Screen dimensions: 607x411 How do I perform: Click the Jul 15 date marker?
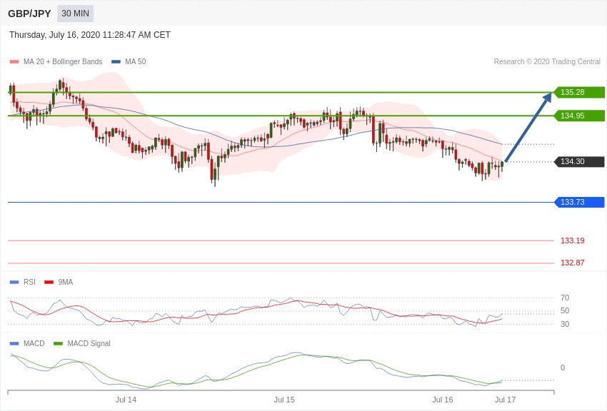(284, 400)
